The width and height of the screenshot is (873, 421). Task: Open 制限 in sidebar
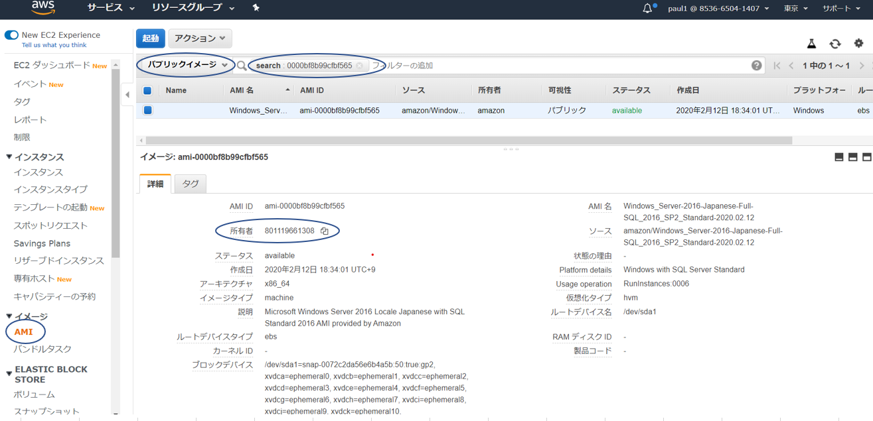[22, 137]
